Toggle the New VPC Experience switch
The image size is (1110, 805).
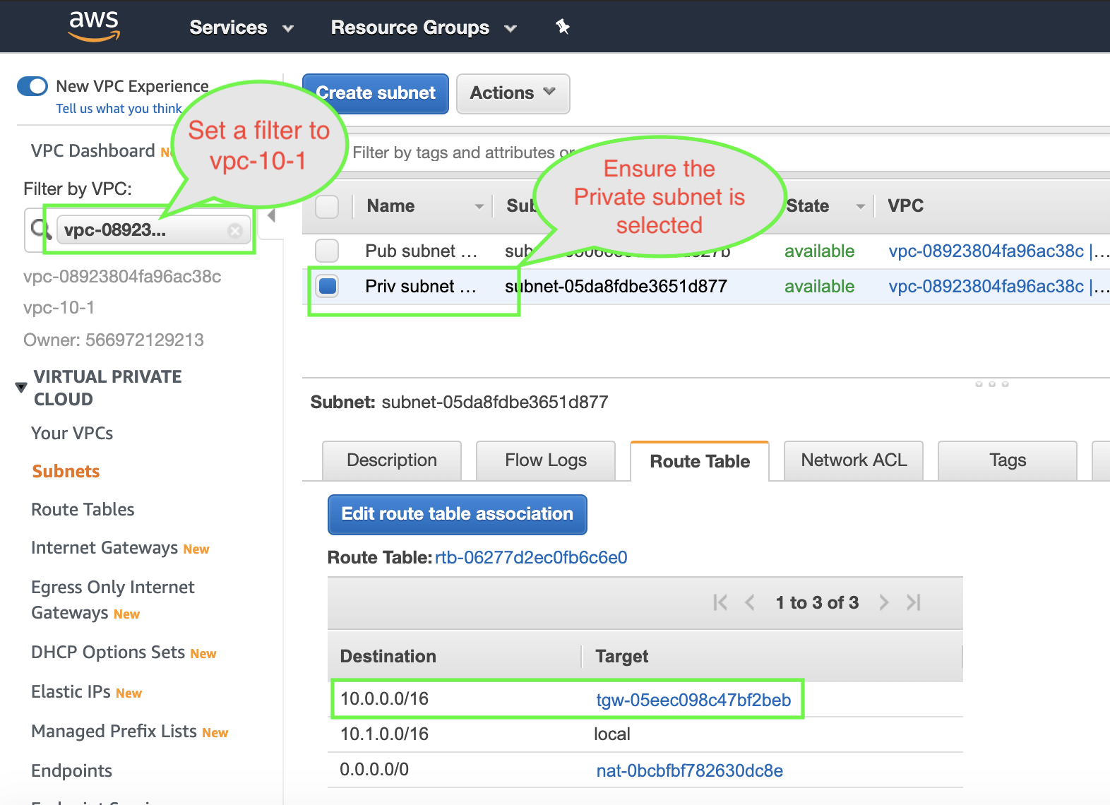click(32, 86)
